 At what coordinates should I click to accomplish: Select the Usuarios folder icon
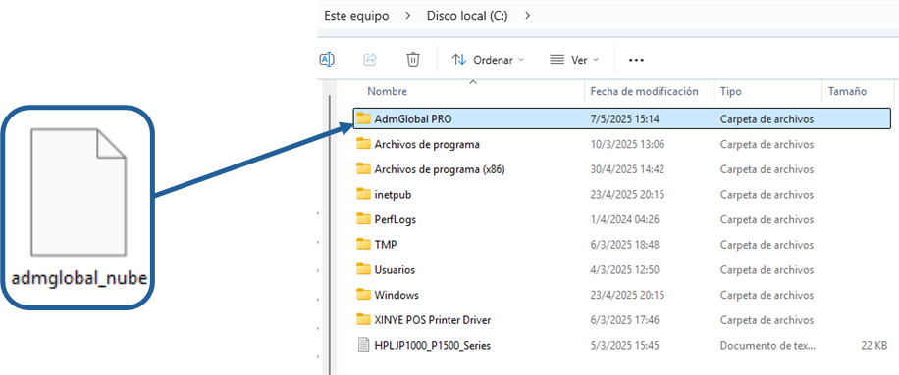(x=363, y=270)
